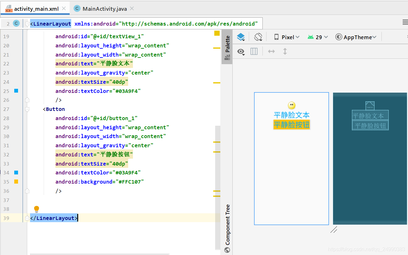Click the blue color swatch on line 34
The height and width of the screenshot is (255, 408).
click(x=16, y=173)
